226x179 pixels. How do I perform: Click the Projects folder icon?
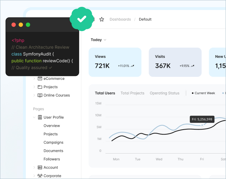click(40, 87)
